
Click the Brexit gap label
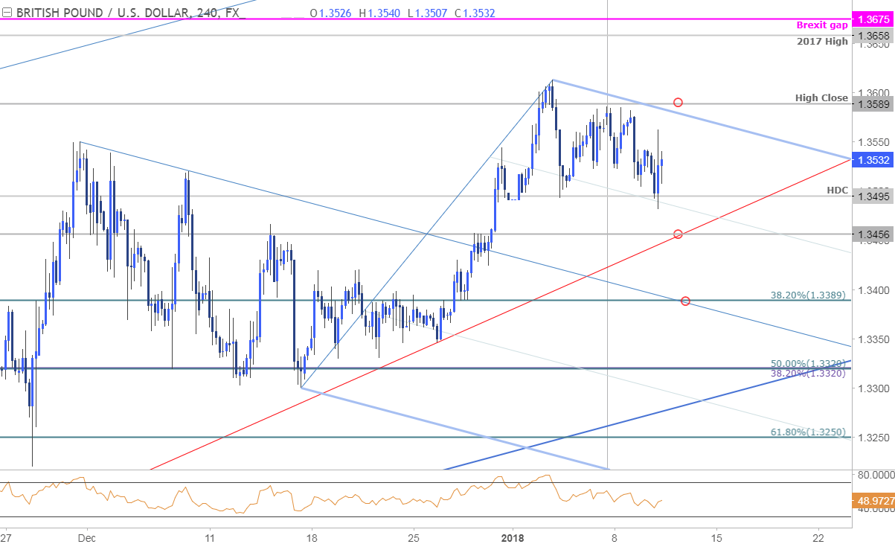[821, 25]
